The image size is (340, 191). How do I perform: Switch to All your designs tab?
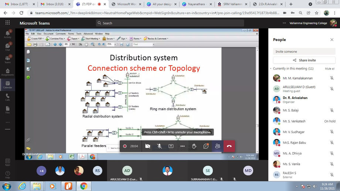[x=162, y=4]
